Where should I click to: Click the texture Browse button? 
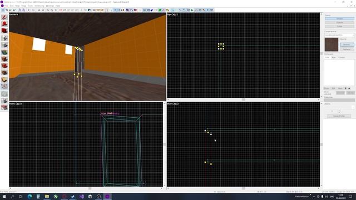(347, 44)
